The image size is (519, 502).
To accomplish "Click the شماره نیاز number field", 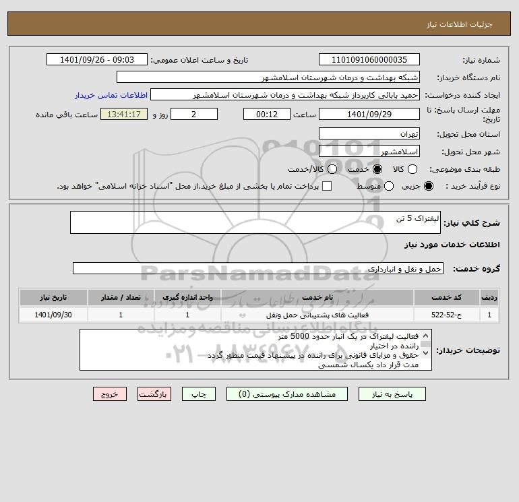I will [x=369, y=59].
